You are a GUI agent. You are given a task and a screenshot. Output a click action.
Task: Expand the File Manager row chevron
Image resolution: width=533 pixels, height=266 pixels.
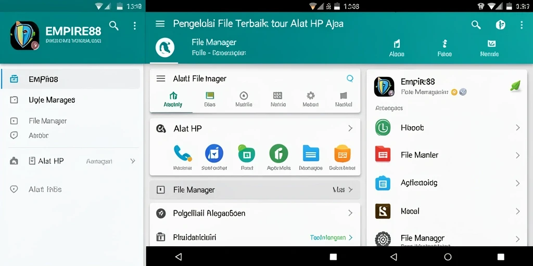pos(350,190)
